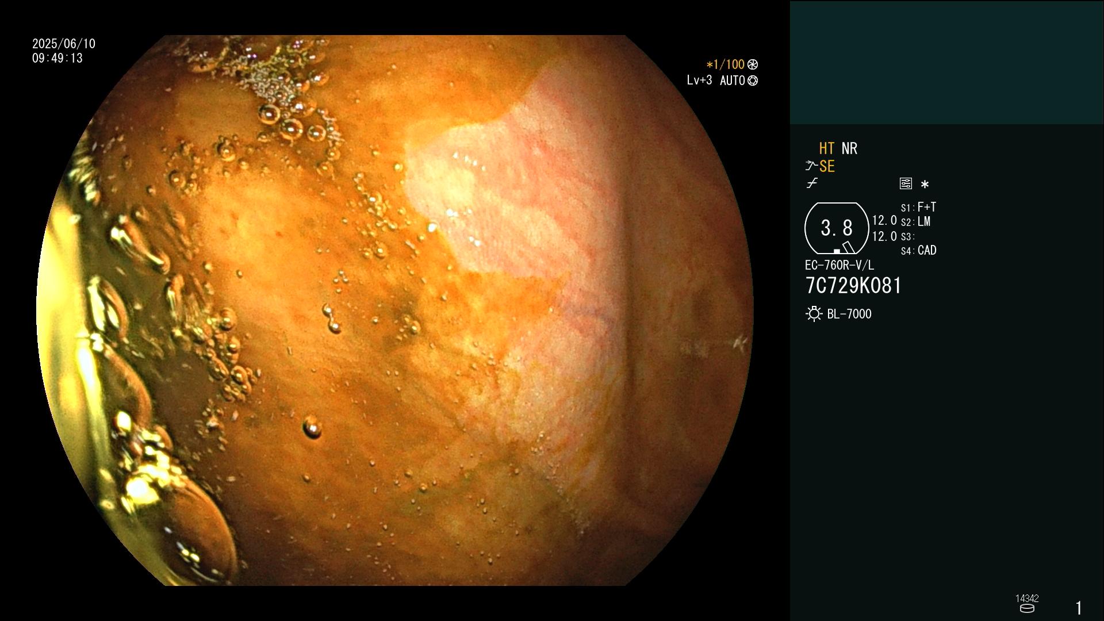1104x621 pixels.
Task: Click the scope tip icon showing 3.8
Action: (837, 228)
